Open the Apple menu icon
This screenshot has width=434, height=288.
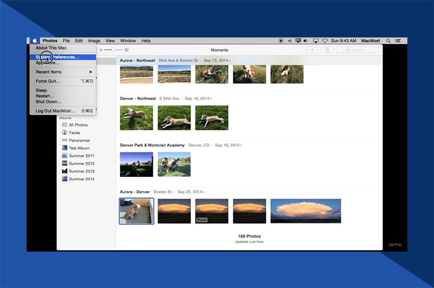coord(35,41)
